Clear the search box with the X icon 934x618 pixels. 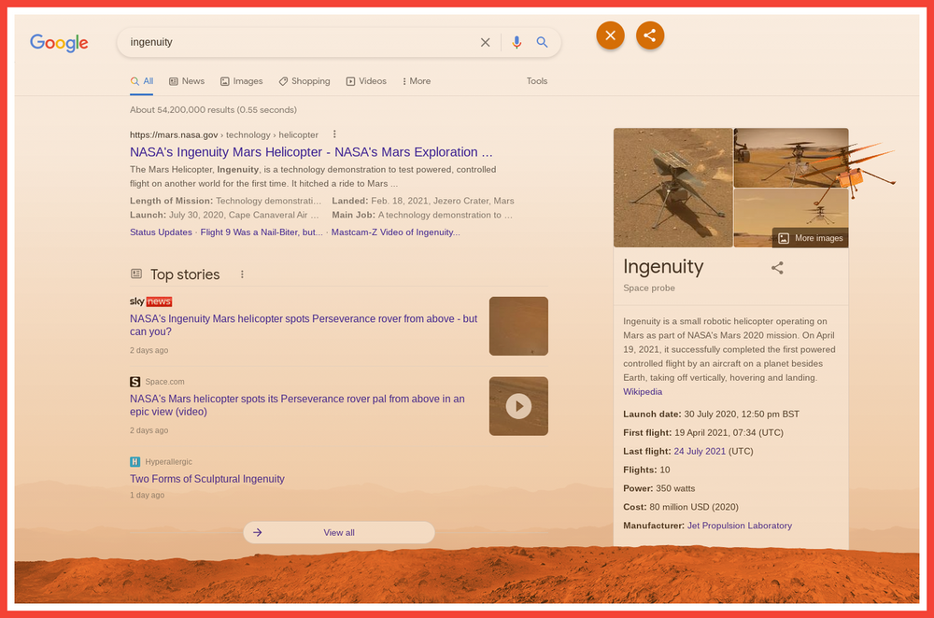(x=486, y=42)
